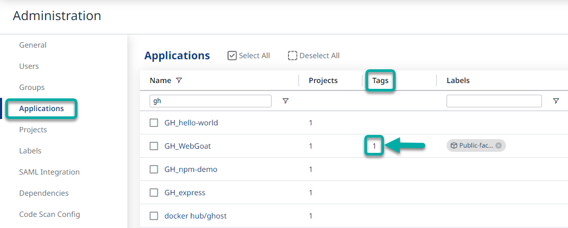Open the GH_express application link
This screenshot has height=228, width=568.
click(185, 193)
